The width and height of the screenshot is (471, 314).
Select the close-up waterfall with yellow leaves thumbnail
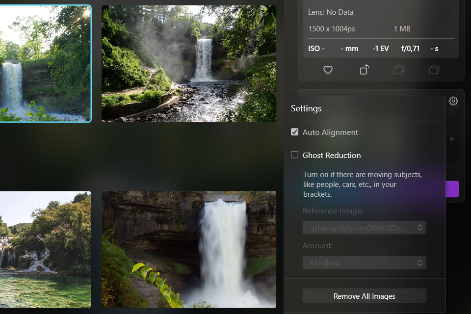[x=188, y=249]
